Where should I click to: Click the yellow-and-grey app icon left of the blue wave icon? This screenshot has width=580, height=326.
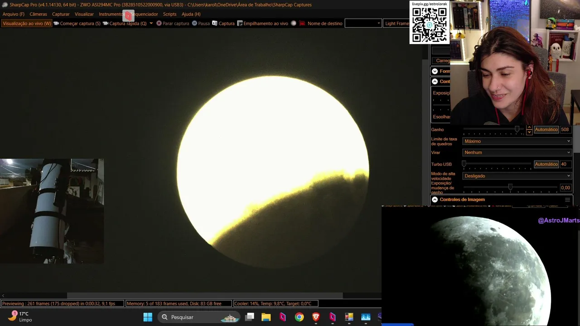coord(349,317)
